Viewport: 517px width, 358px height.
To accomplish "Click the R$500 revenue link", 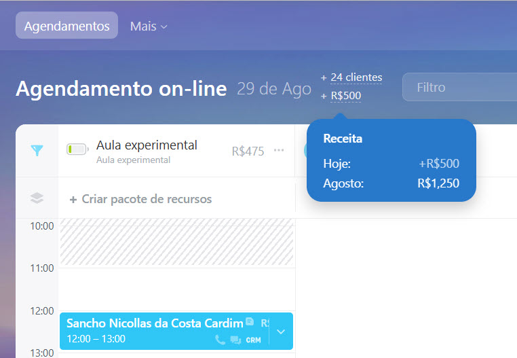I will [x=345, y=96].
